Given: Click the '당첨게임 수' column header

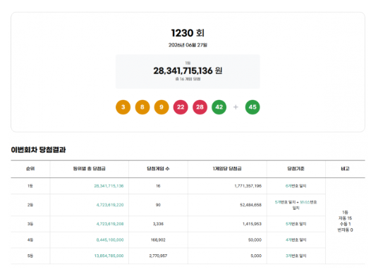Looking at the screenshot, I should click(158, 168).
